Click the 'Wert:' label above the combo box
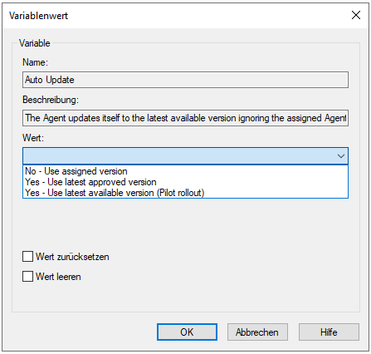This screenshot has height=354, width=371. click(33, 138)
